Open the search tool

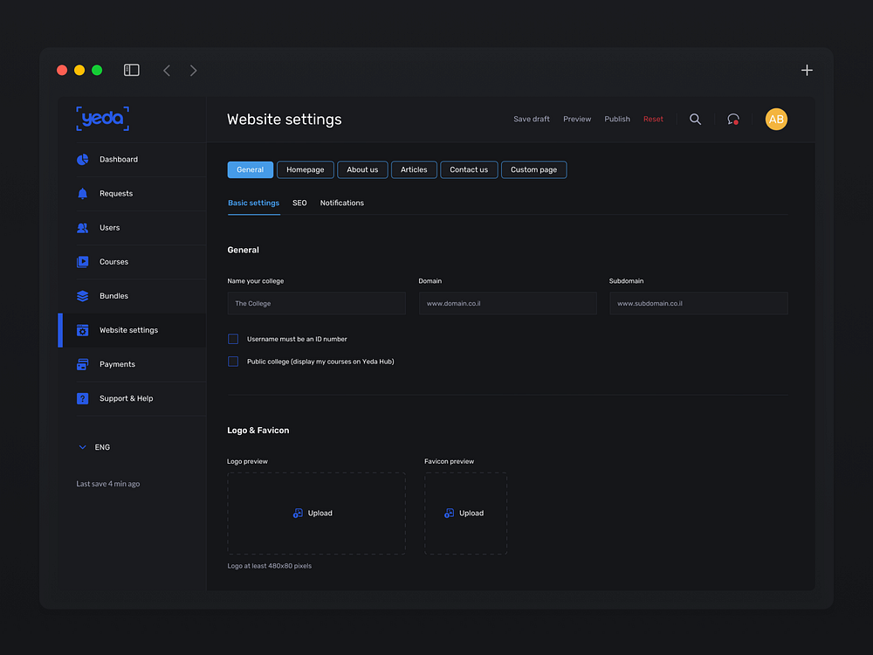point(695,119)
